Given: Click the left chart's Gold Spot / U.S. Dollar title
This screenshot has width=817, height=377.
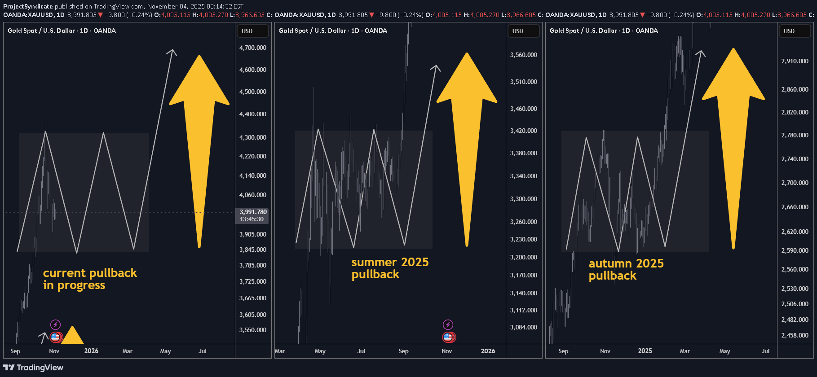Looking at the screenshot, I should tap(62, 31).
